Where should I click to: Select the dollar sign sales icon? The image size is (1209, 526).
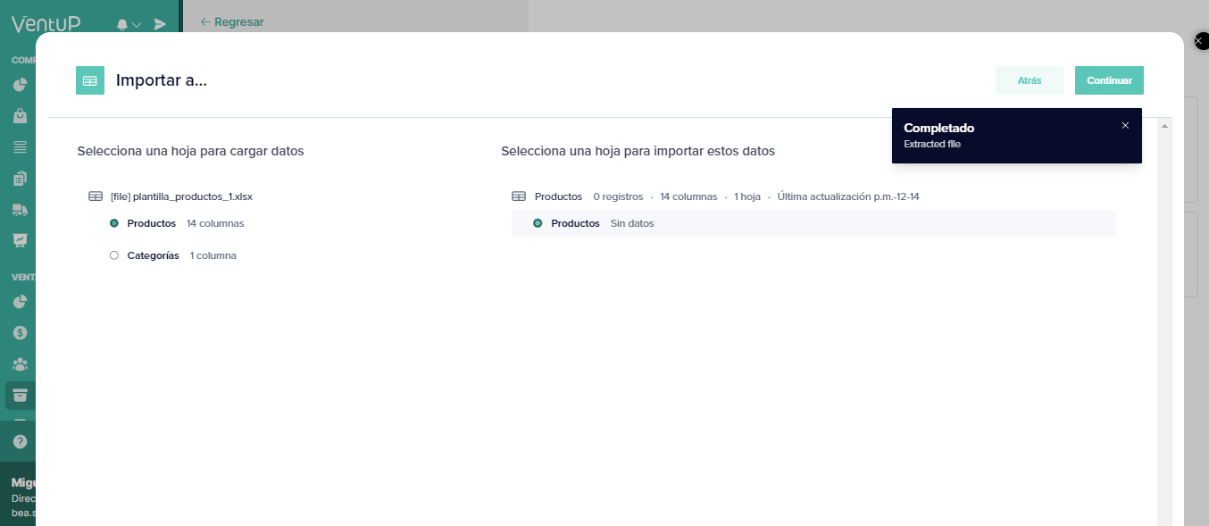point(18,331)
